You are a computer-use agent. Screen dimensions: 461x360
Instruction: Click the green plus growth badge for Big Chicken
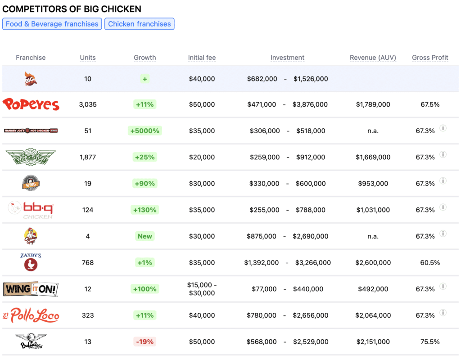pos(145,79)
